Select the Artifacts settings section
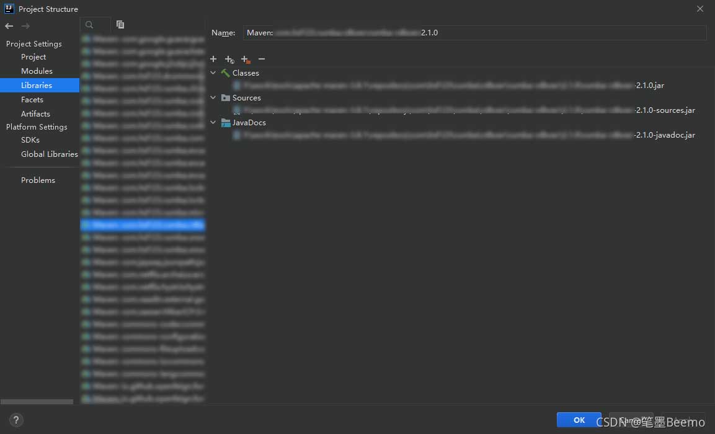715x434 pixels. (35, 114)
